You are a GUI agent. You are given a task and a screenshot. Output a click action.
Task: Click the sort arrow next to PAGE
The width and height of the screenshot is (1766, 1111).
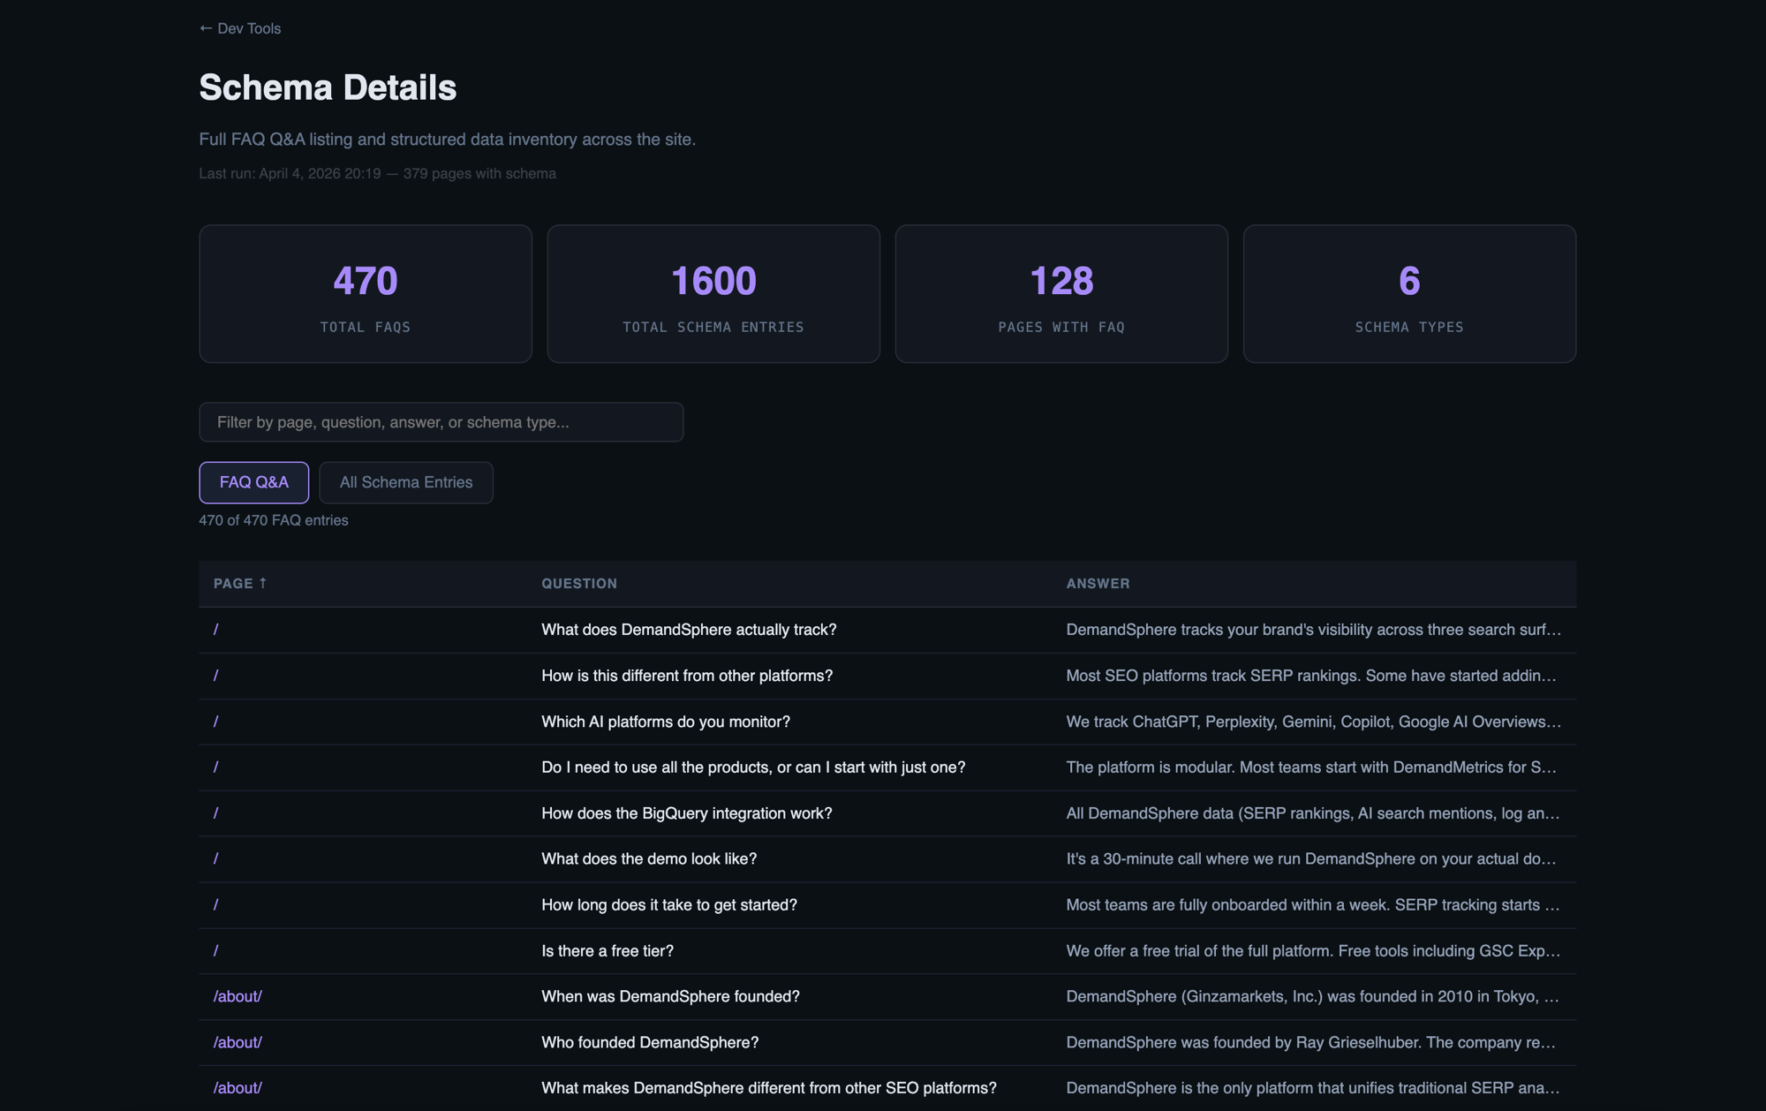(x=263, y=583)
